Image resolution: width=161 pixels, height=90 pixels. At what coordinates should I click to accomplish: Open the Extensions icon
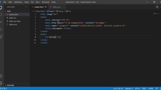tap(1, 37)
